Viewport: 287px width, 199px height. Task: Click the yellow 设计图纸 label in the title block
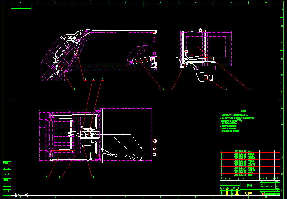click(x=248, y=193)
